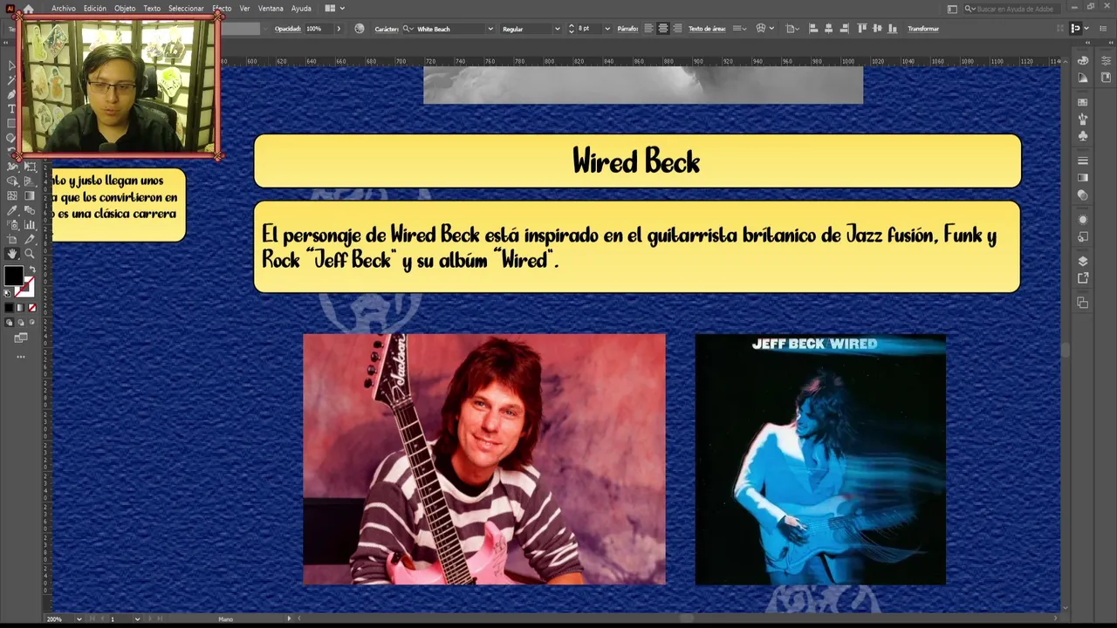Open the Regular font style dropdown
Screen dimensions: 1117x628
point(558,29)
